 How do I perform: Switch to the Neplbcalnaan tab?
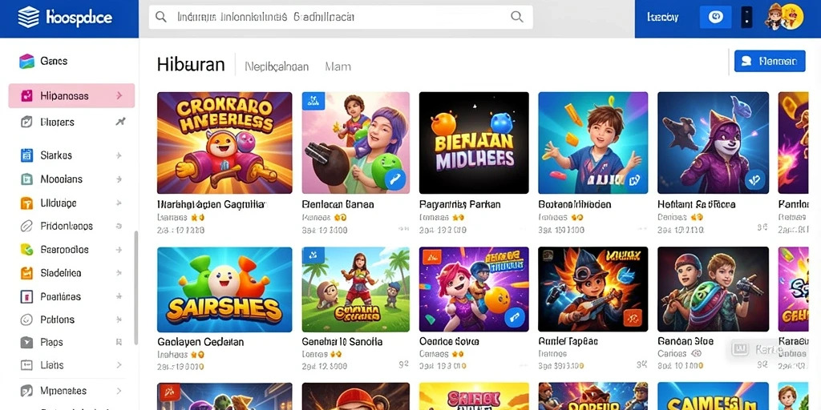click(x=277, y=67)
